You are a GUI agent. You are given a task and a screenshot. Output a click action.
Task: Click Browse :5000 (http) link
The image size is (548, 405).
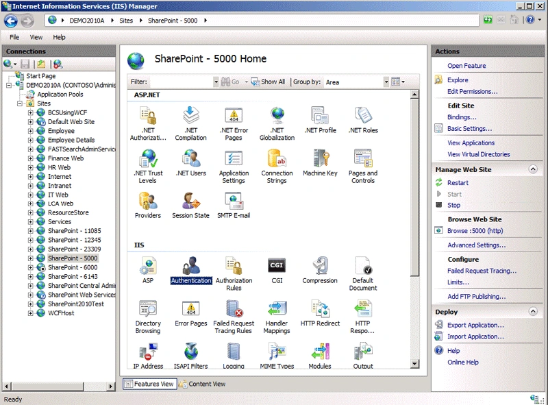475,231
